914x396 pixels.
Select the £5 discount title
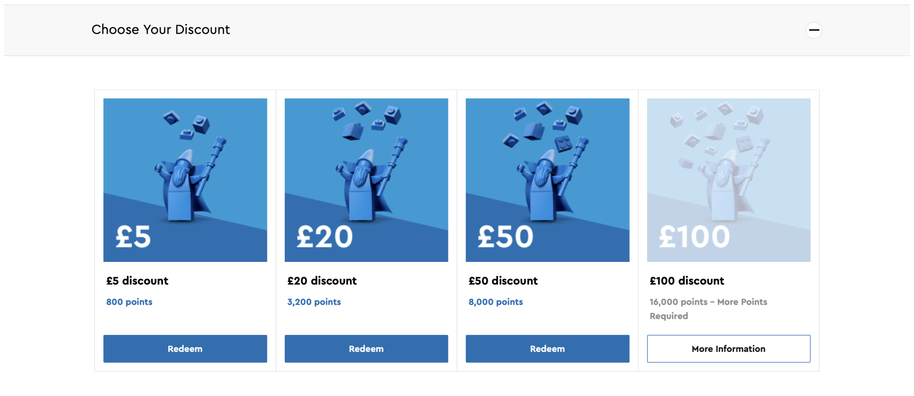tap(137, 281)
